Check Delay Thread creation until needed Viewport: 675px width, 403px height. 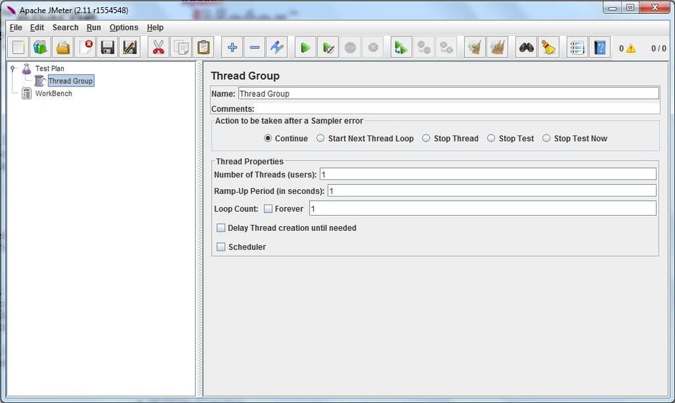(x=221, y=228)
